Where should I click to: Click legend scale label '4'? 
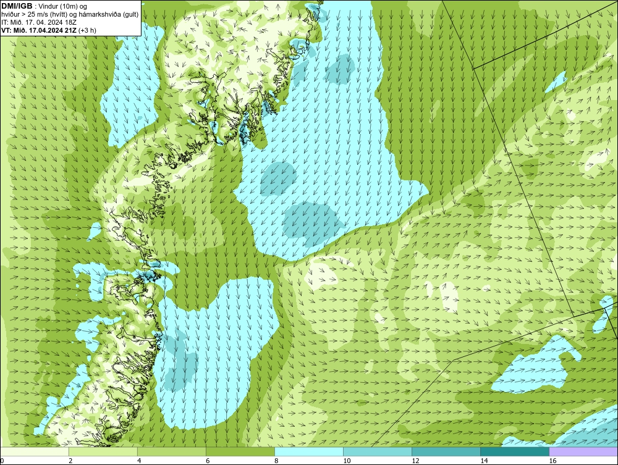(x=139, y=461)
